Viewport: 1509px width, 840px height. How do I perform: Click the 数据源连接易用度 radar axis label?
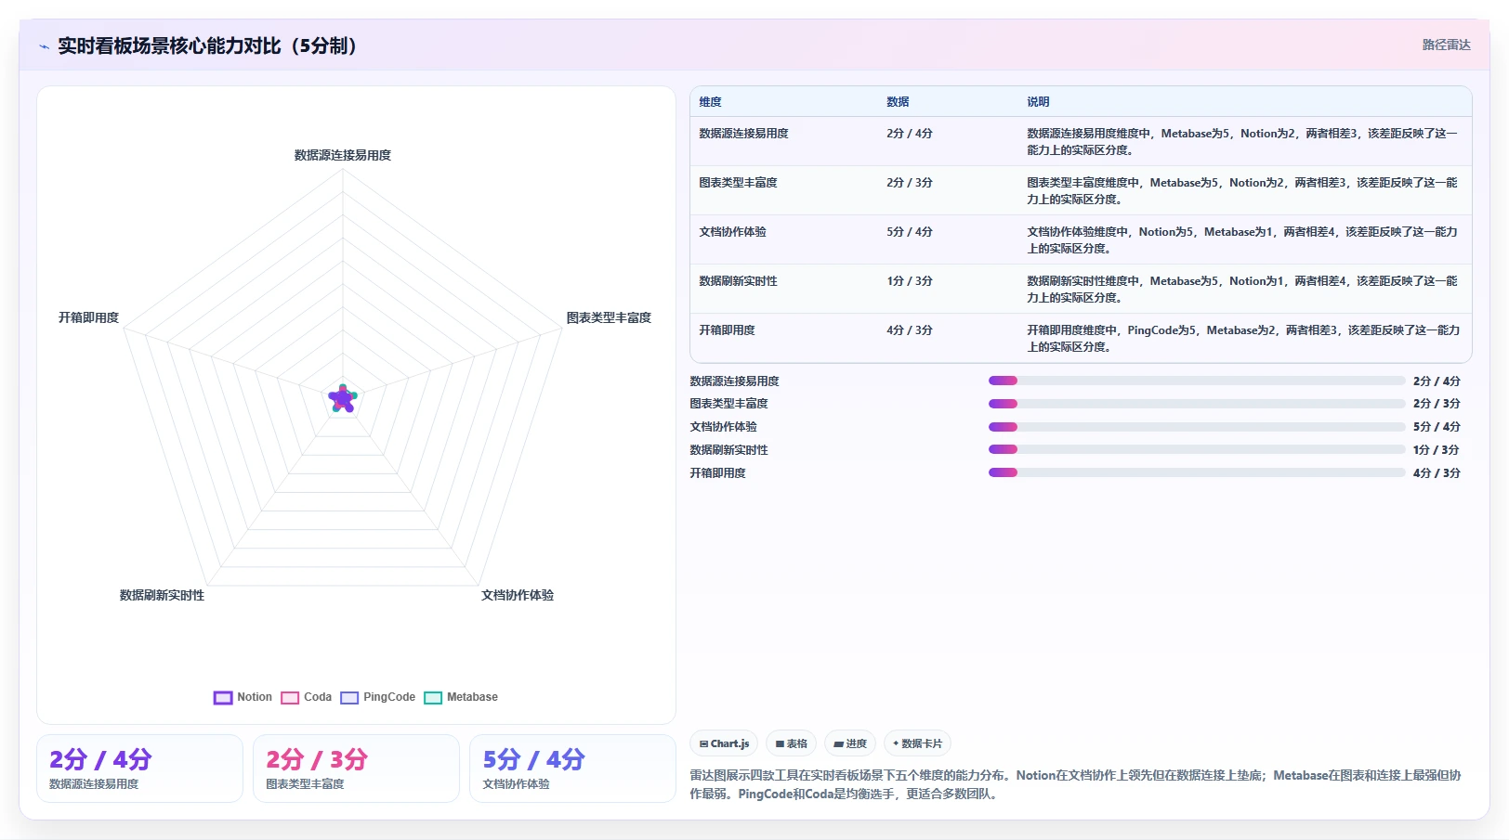(343, 155)
